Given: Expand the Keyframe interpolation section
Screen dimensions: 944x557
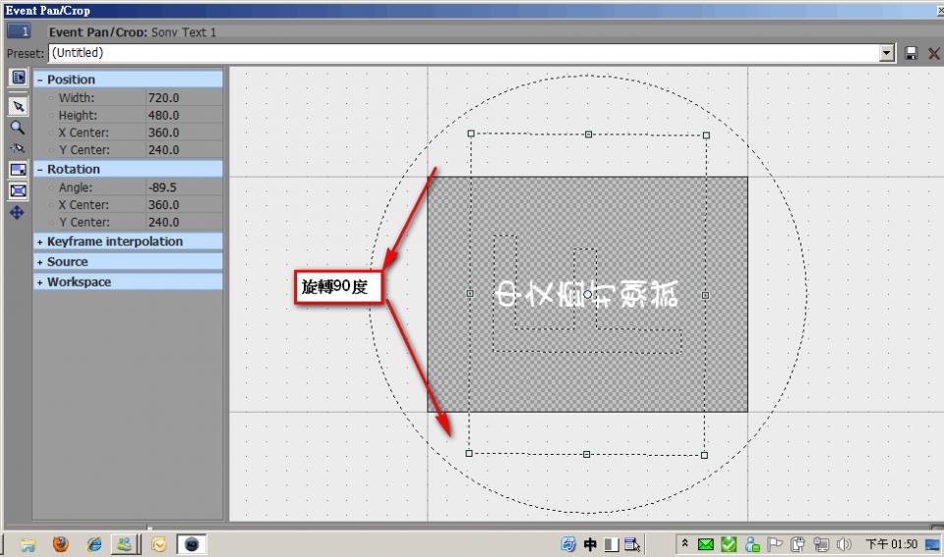Looking at the screenshot, I should tap(40, 242).
